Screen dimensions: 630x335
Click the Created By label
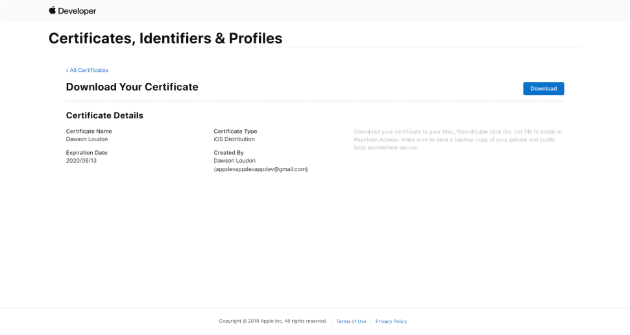(228, 153)
